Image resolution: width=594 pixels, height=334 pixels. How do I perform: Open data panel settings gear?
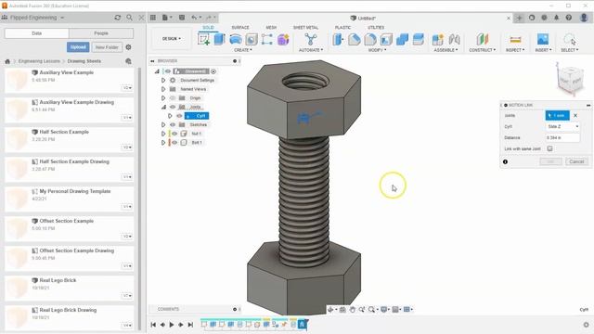coord(128,47)
